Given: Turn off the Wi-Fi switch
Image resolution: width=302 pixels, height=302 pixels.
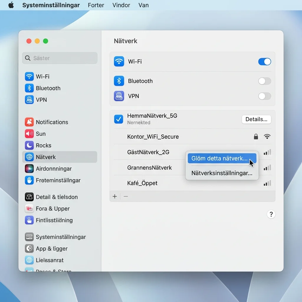Looking at the screenshot, I should (265, 62).
